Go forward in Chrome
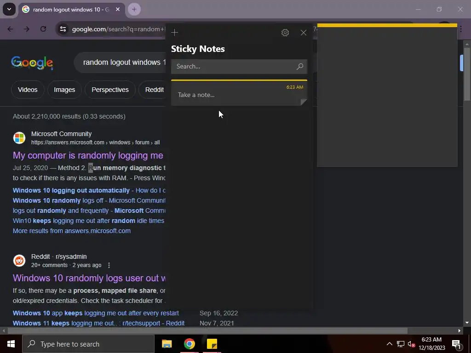The image size is (471, 353). [27, 29]
